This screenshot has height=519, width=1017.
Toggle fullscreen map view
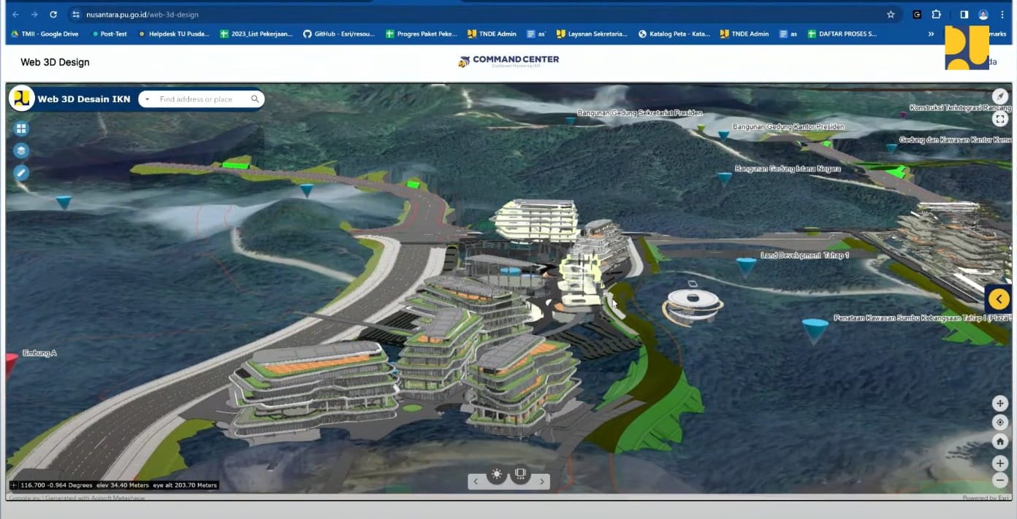point(999,119)
